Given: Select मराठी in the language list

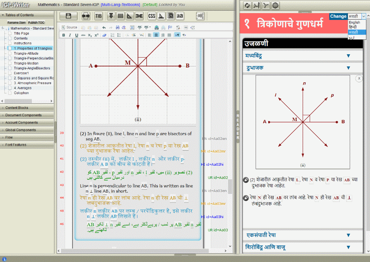Looking at the screenshot, I should click(357, 32).
